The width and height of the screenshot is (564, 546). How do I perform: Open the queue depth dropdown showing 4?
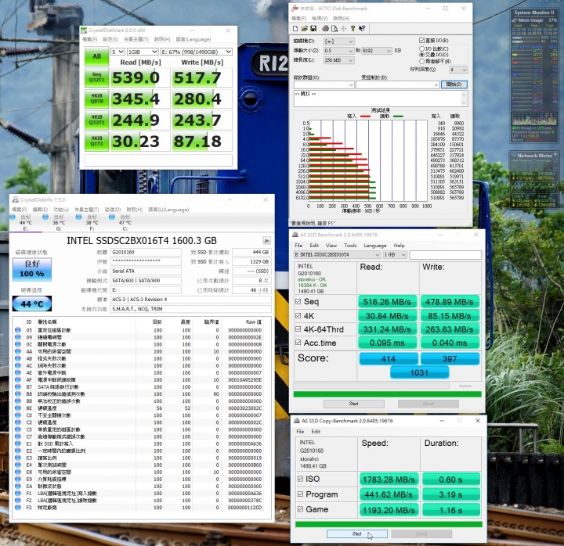pyautogui.click(x=458, y=70)
